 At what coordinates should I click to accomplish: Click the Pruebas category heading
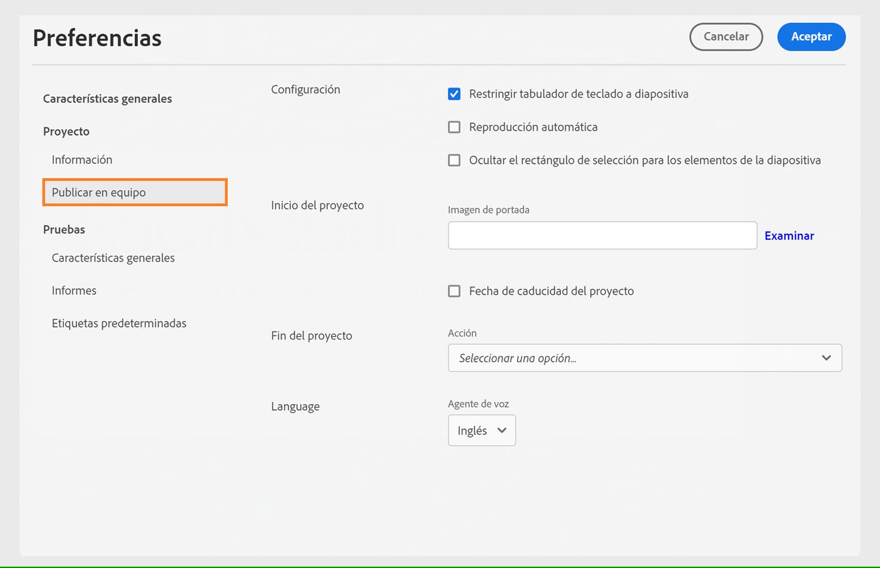[x=64, y=229]
